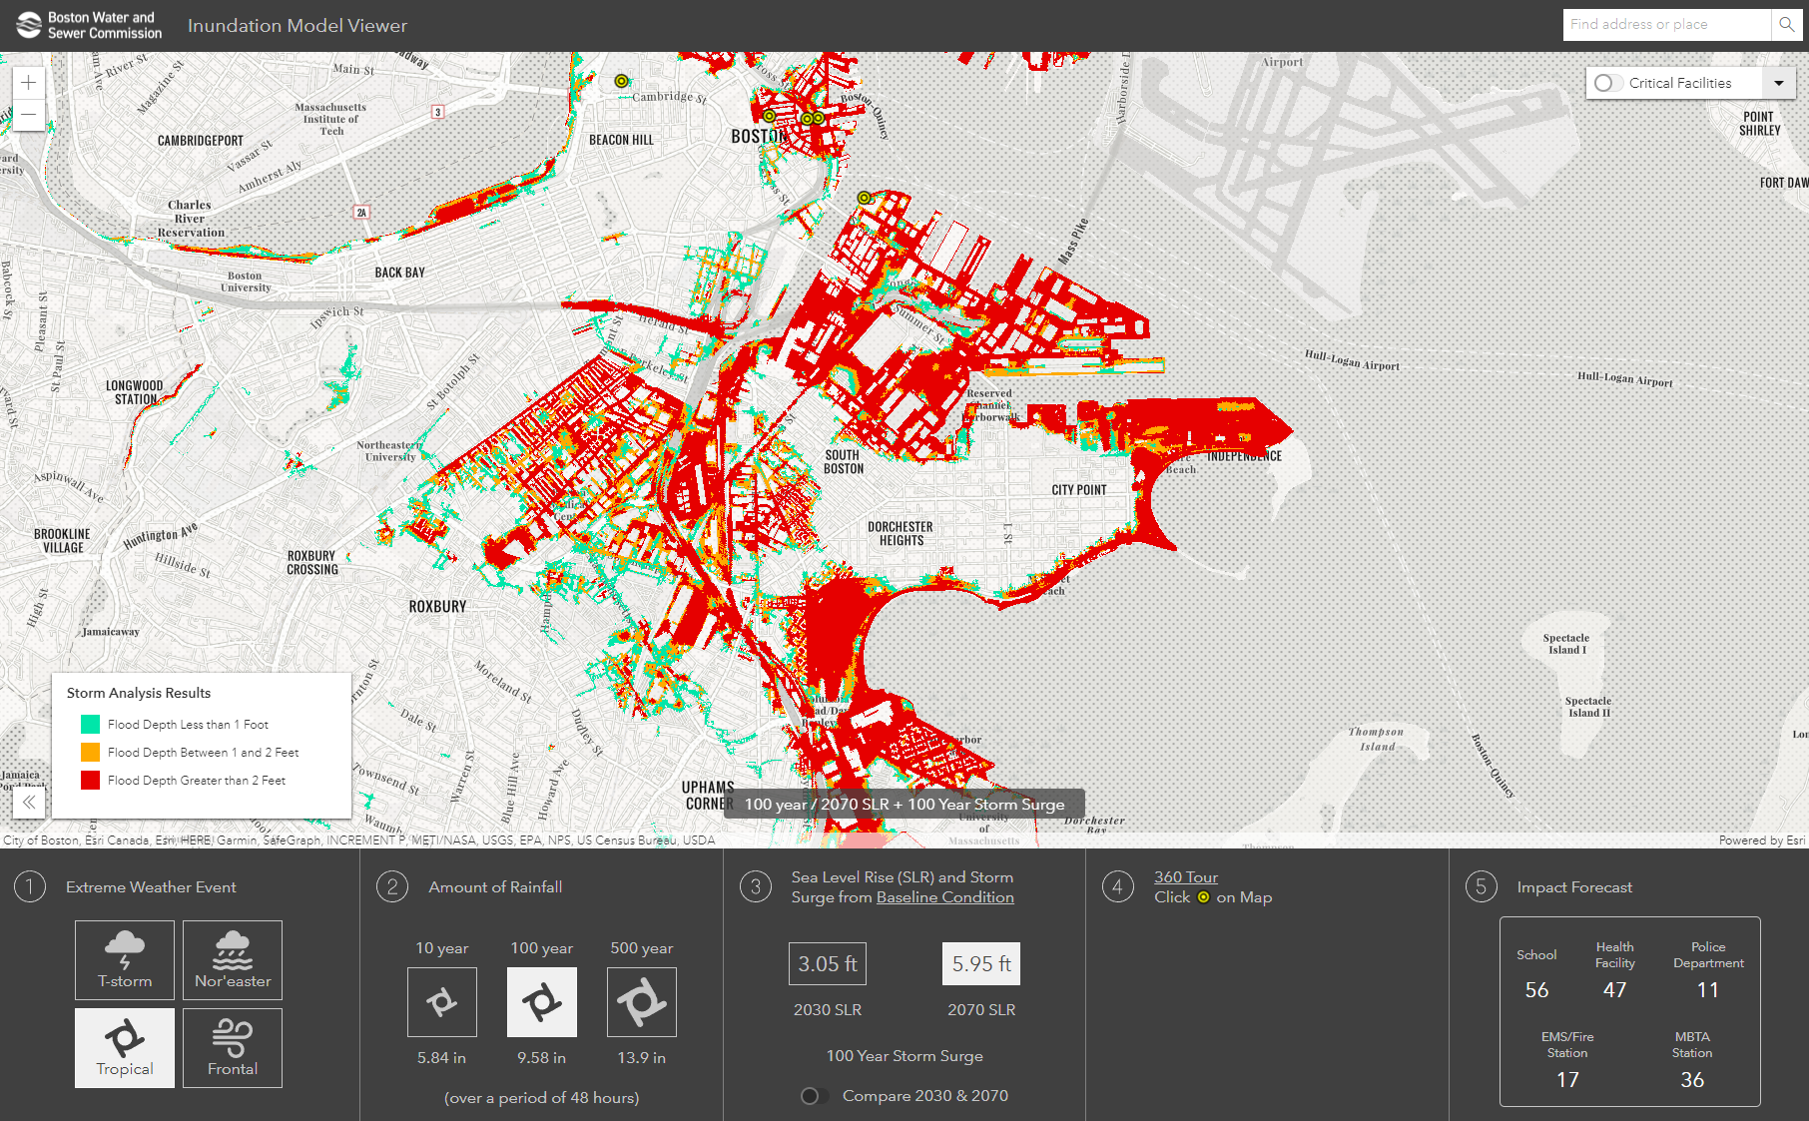1809x1121 pixels.
Task: Select the 500 year rainfall amount
Action: pyautogui.click(x=641, y=1002)
